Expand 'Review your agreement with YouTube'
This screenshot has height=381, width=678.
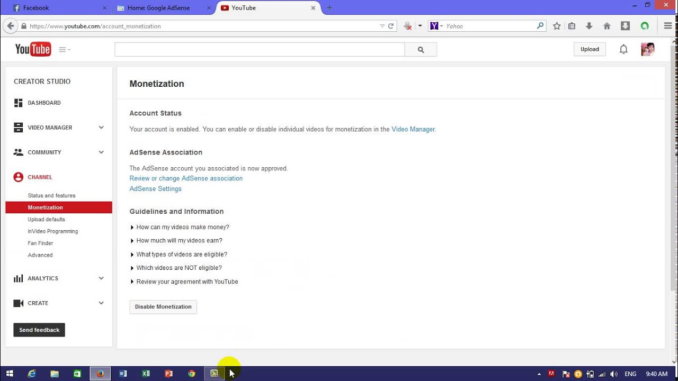click(184, 282)
